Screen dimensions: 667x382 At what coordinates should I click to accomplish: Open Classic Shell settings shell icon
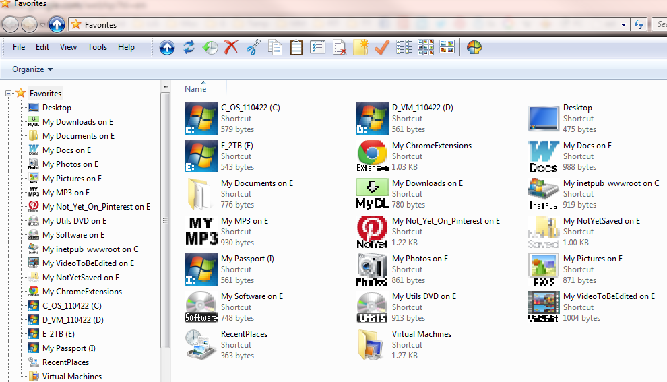click(x=474, y=47)
